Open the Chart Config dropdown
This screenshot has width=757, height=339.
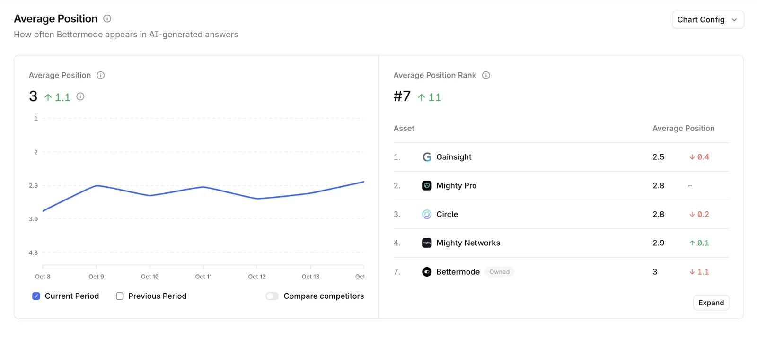click(708, 20)
